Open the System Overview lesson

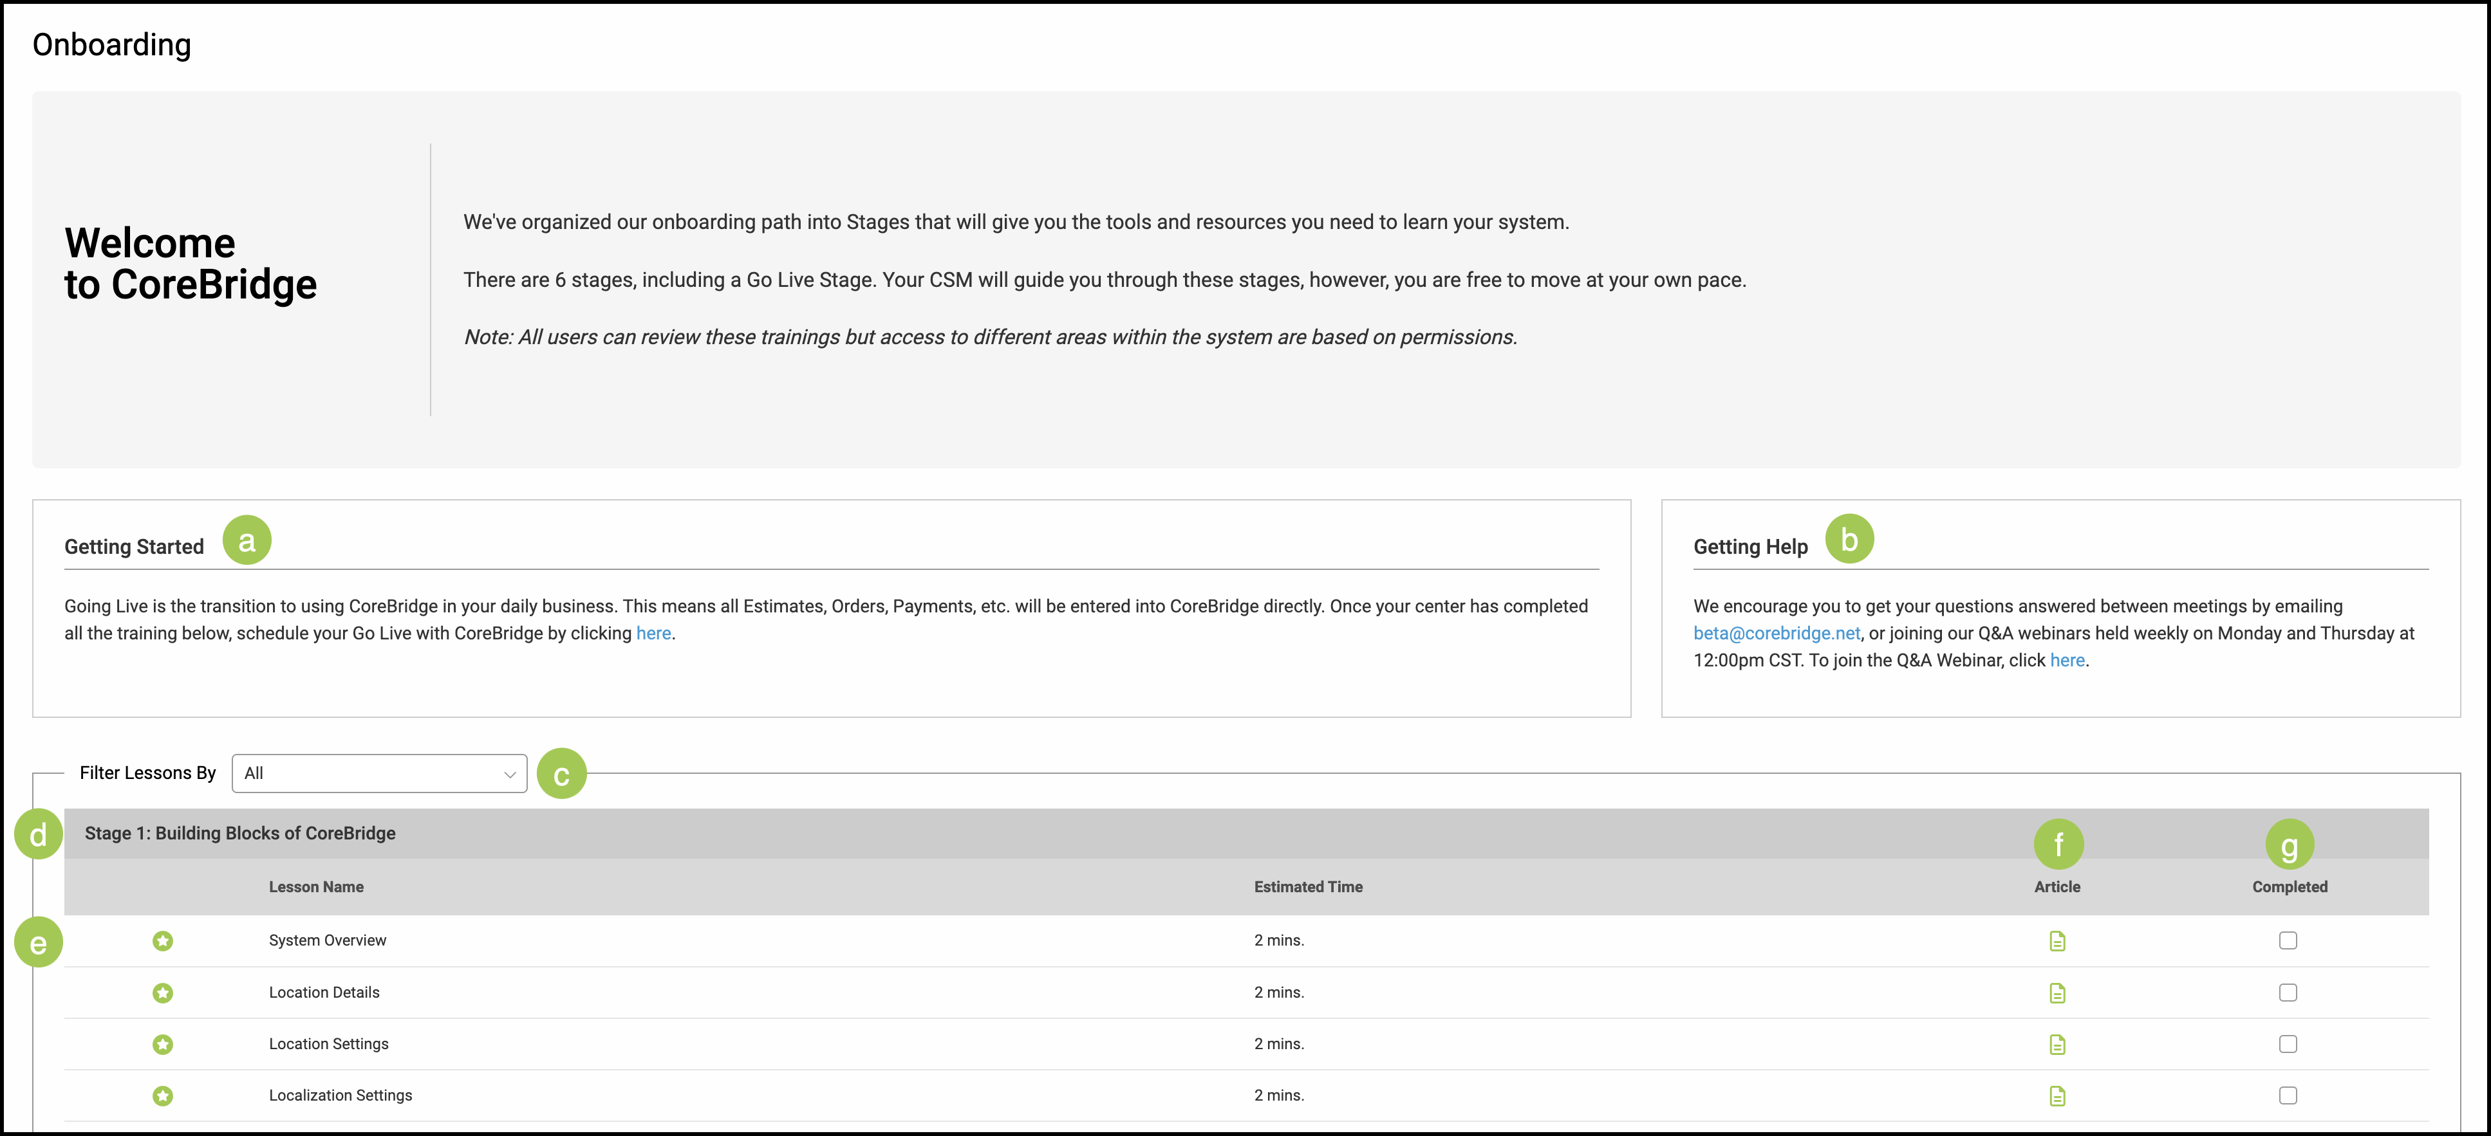click(x=327, y=941)
